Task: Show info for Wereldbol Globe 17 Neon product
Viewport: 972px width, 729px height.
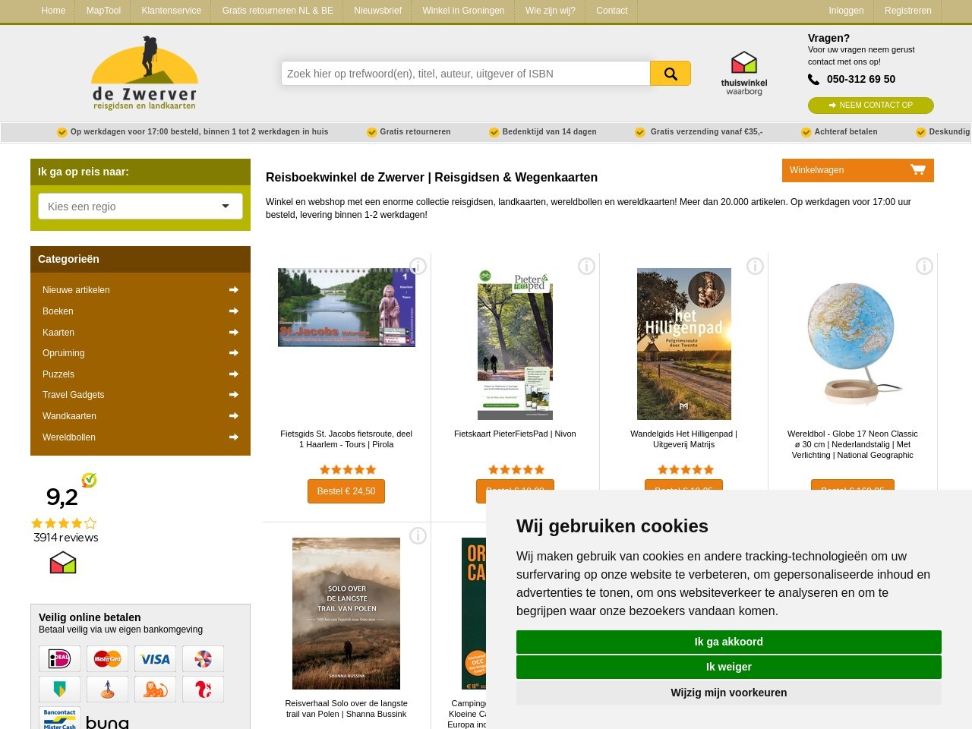Action: [924, 266]
